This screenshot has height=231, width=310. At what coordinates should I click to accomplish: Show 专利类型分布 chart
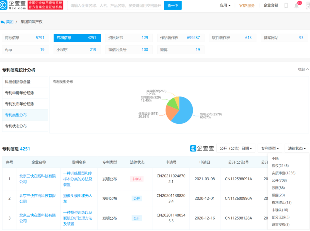(x=25, y=115)
